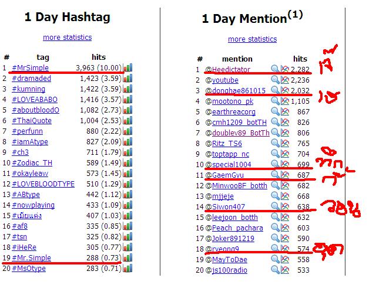Open line graph icon for @mjjeje
This screenshot has width=376, height=285.
285,196
